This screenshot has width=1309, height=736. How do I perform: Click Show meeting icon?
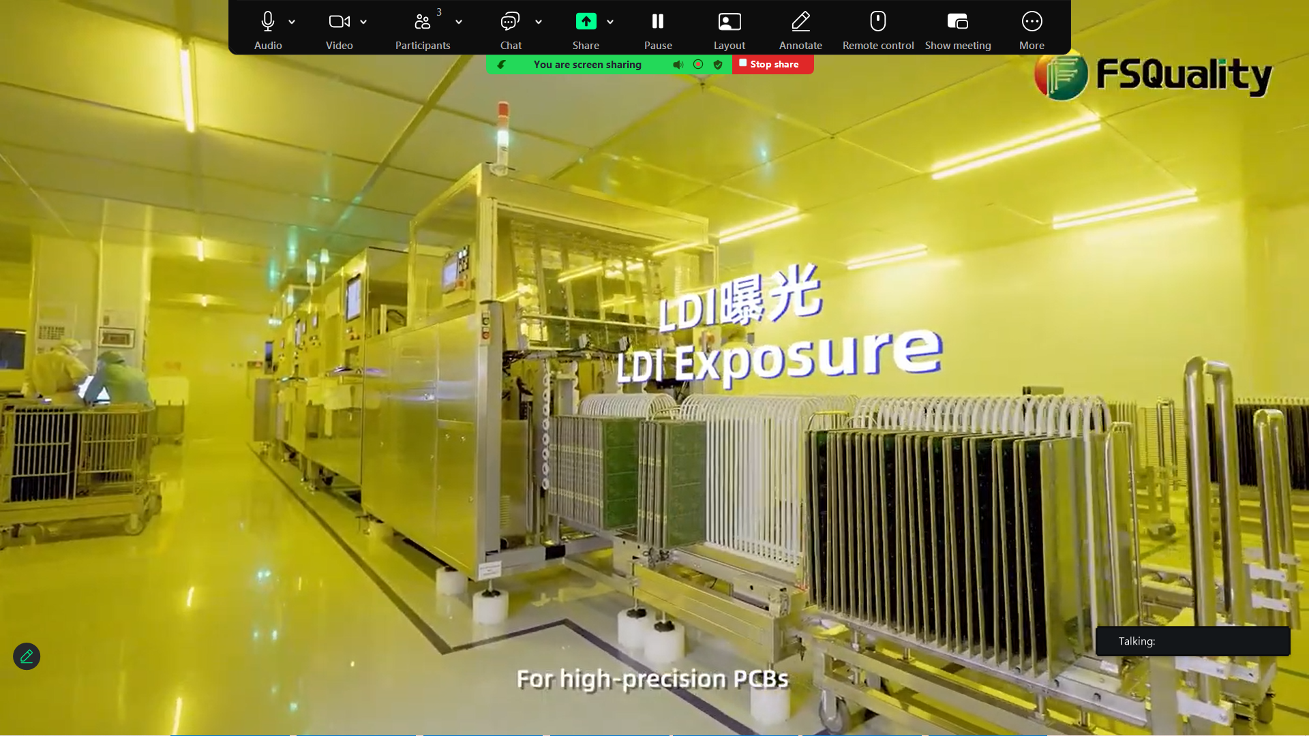click(x=957, y=22)
